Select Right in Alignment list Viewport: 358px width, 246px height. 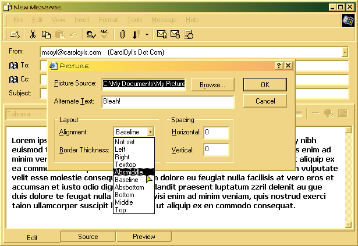(x=134, y=157)
